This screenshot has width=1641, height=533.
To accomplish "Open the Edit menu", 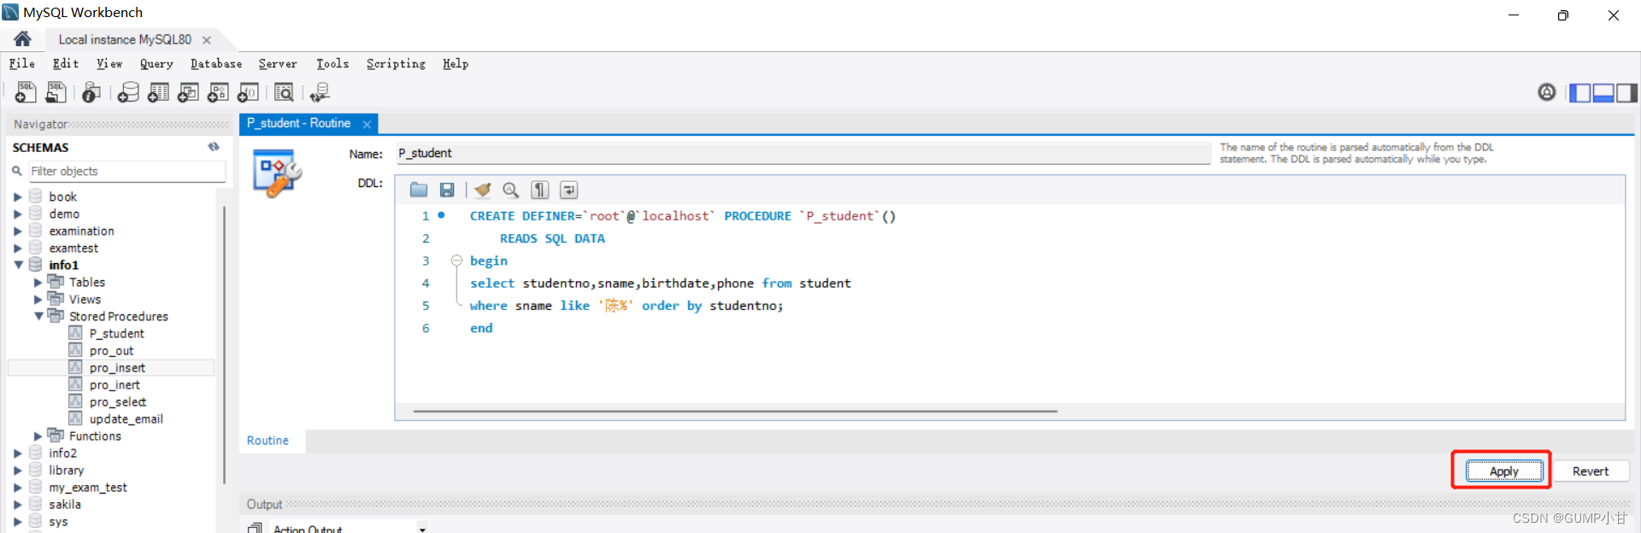I will pos(66,63).
